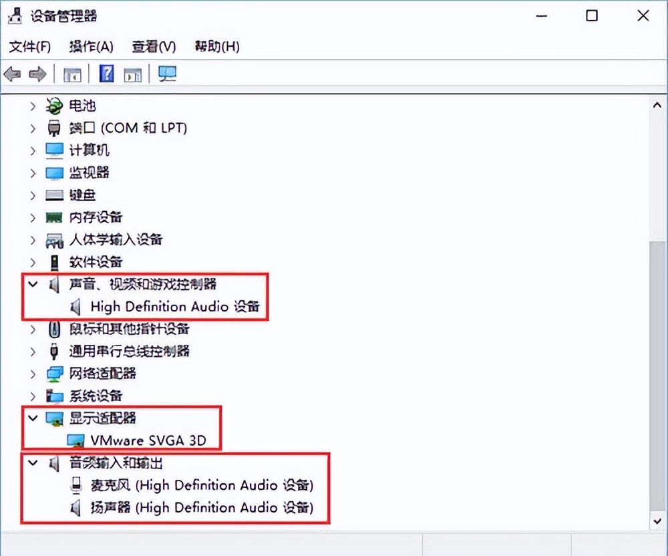Collapse the 声音、视频和游戏控制器 category
This screenshot has height=556, width=668.
coord(33,284)
